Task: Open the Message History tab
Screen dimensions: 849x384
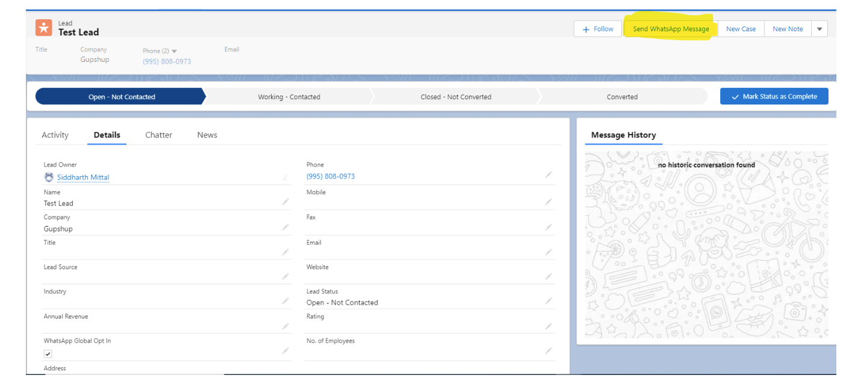Action: pyautogui.click(x=623, y=135)
